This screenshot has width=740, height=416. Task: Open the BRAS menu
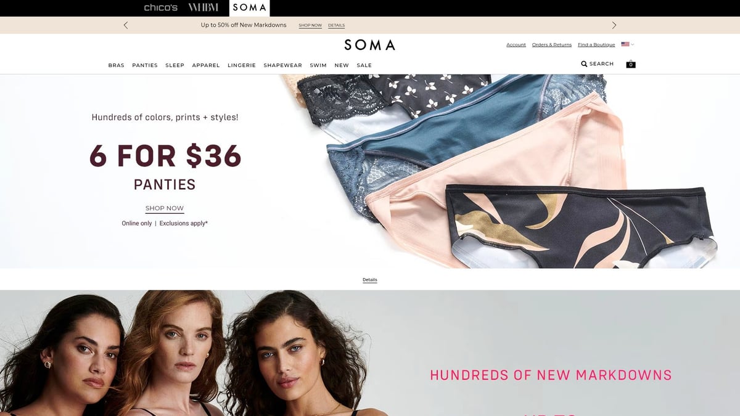[x=116, y=65]
